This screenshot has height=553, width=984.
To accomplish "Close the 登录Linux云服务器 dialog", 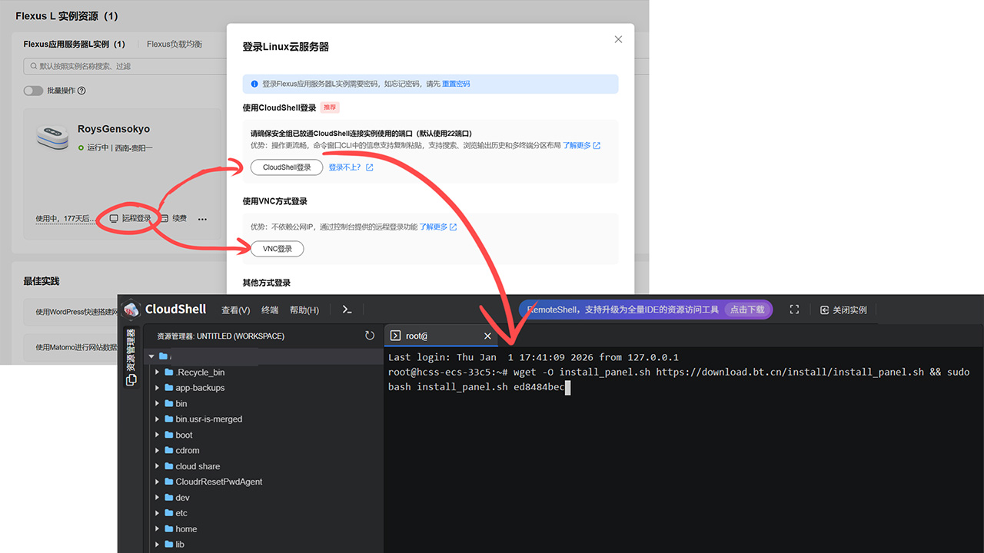I will [618, 39].
